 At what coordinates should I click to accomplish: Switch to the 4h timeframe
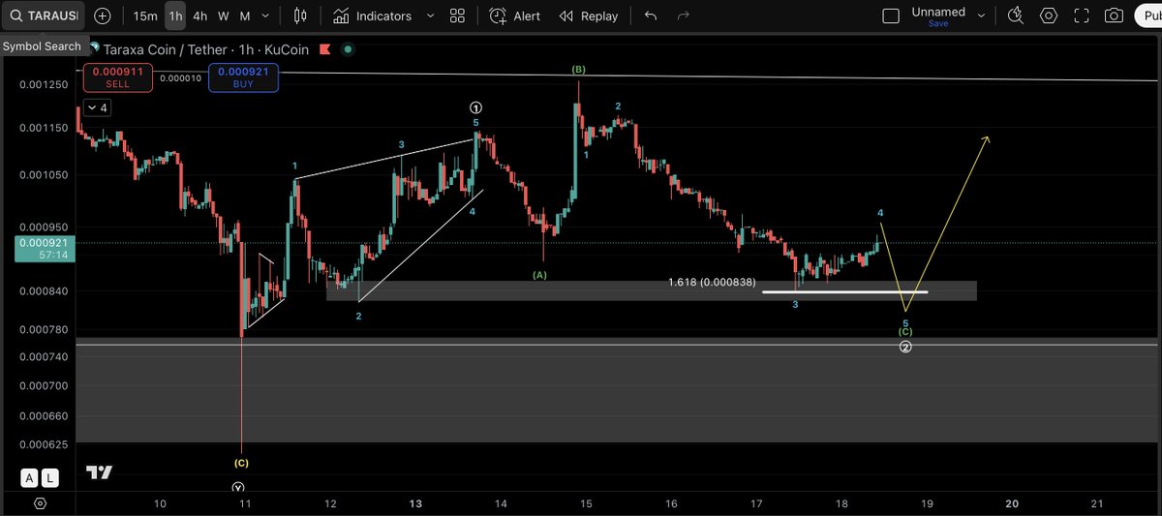(199, 15)
